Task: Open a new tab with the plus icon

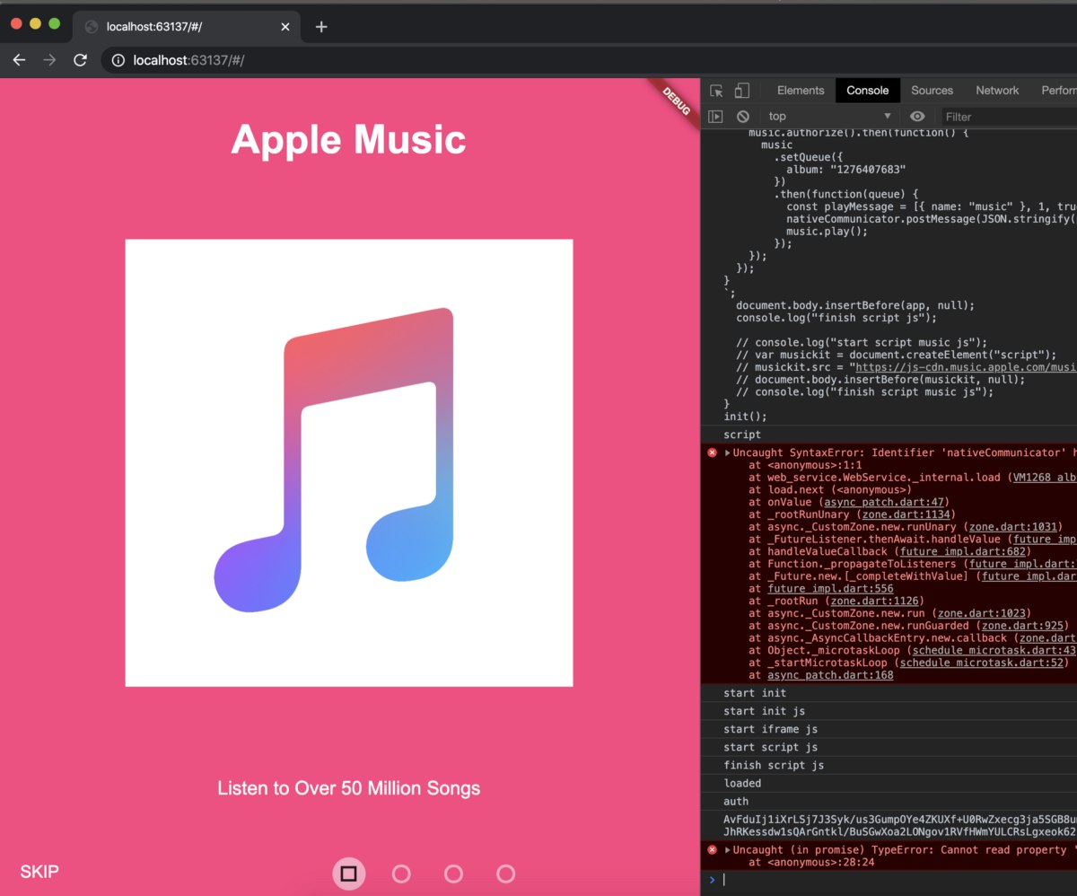Action: (x=321, y=27)
